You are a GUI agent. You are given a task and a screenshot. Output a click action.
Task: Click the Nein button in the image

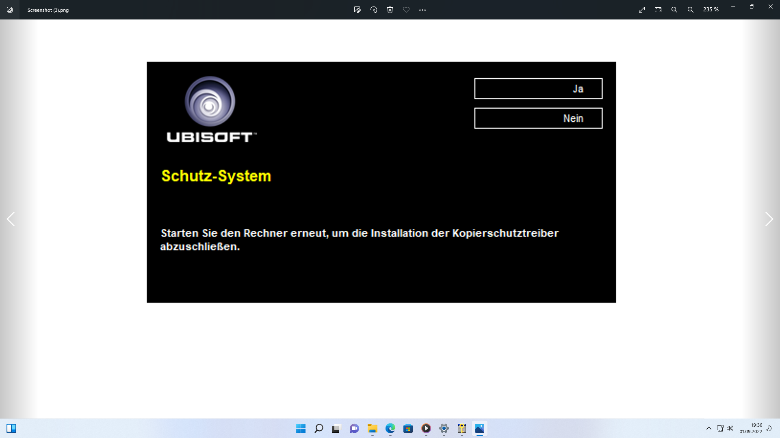click(x=538, y=118)
